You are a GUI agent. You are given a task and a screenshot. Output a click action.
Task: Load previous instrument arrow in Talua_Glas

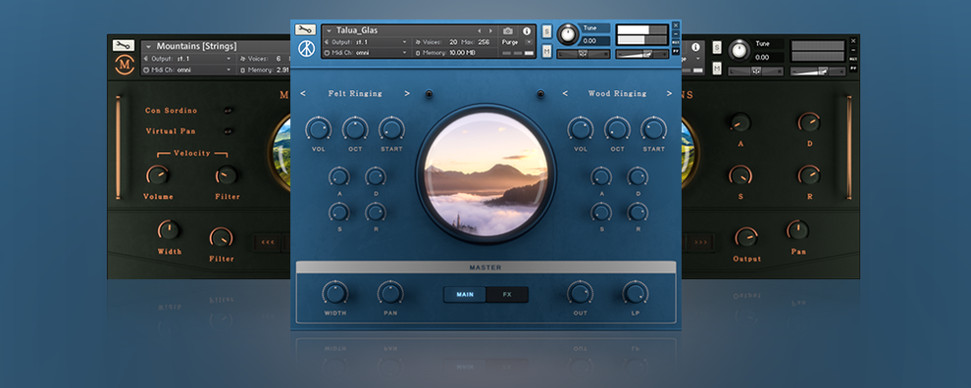[479, 31]
